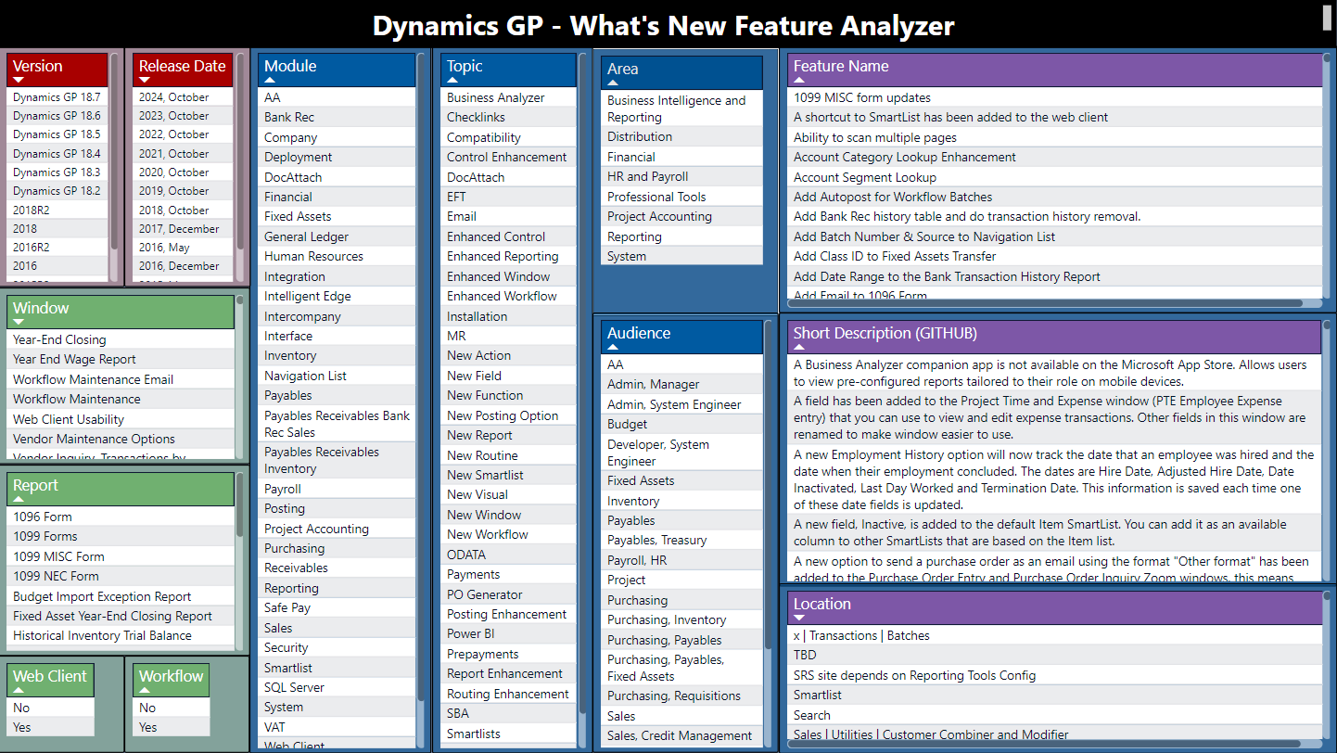This screenshot has height=753, width=1337.
Task: Select Bank Rec in the Module list
Action: (x=337, y=117)
